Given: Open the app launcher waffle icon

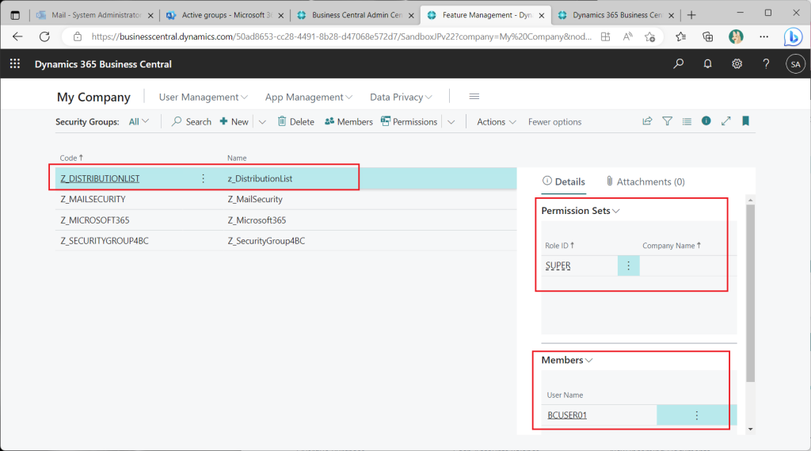Looking at the screenshot, I should tap(15, 63).
